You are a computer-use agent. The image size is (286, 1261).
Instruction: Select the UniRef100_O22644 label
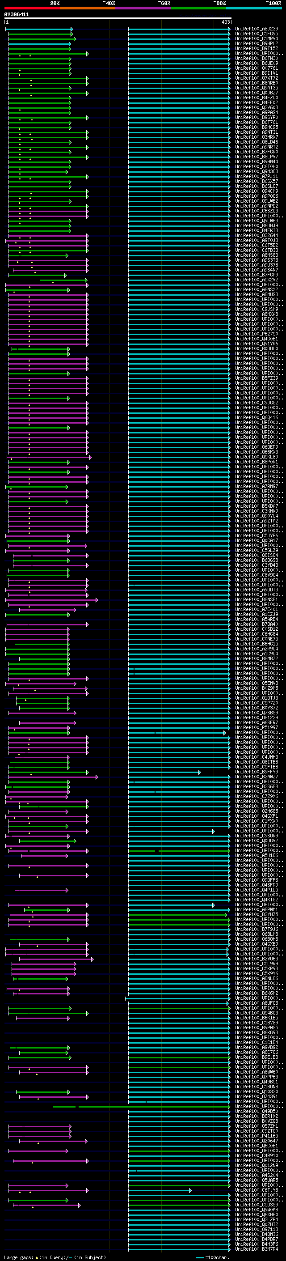[x=257, y=235]
